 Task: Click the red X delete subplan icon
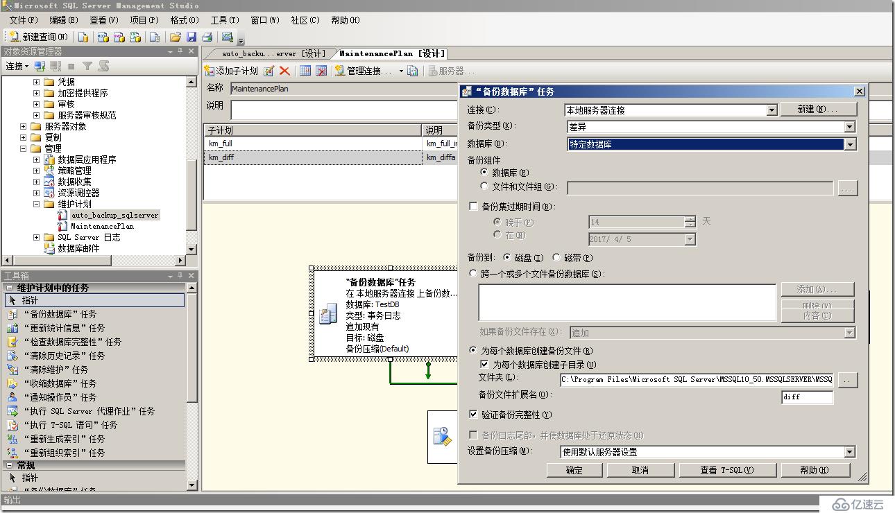[x=284, y=71]
